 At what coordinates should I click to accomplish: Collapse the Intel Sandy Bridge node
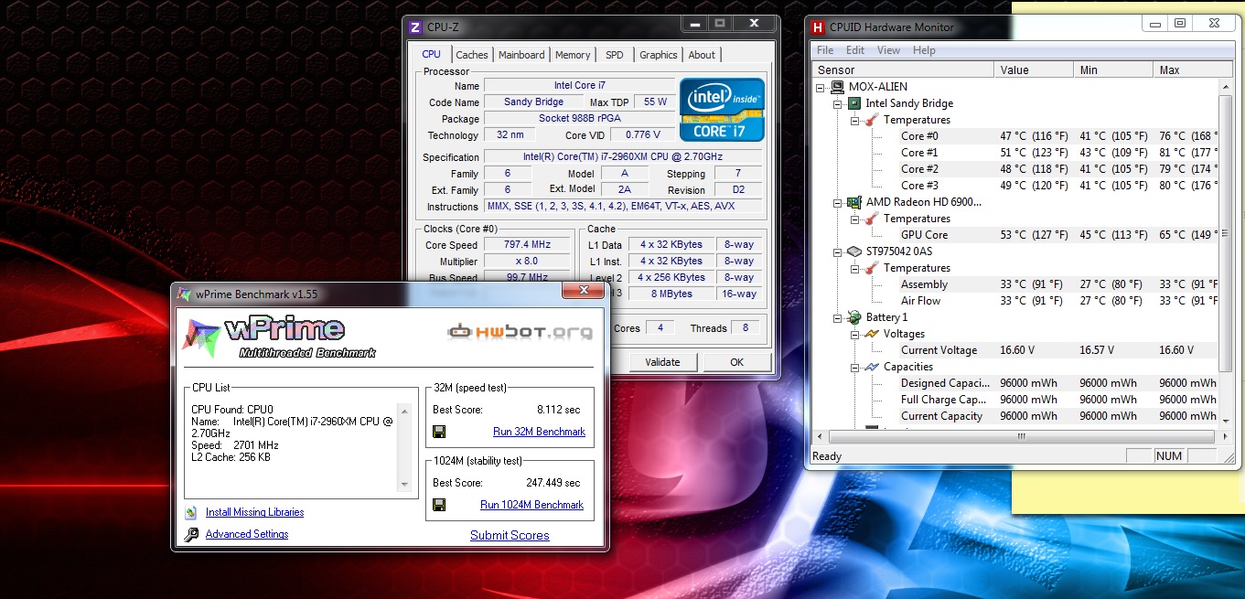coord(837,103)
